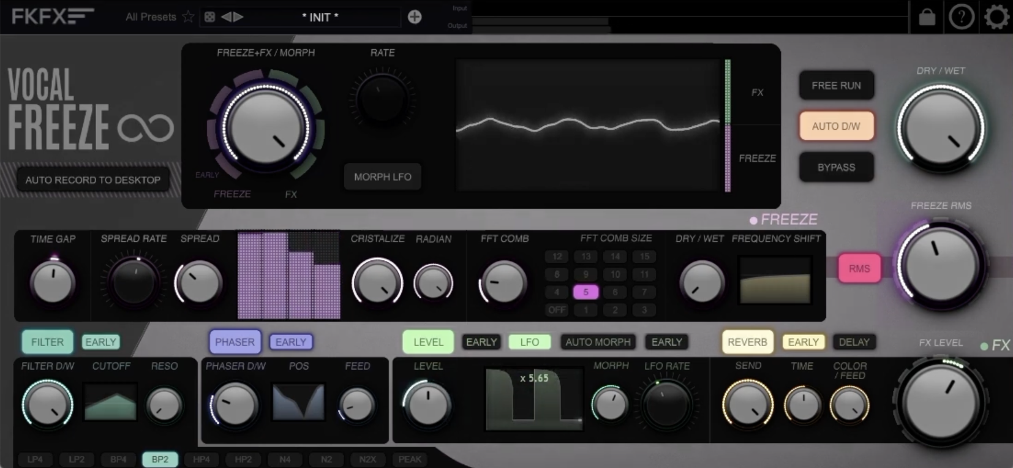Screen dimensions: 1013x468
Task: Switch to the REVERB tab
Action: 747,342
